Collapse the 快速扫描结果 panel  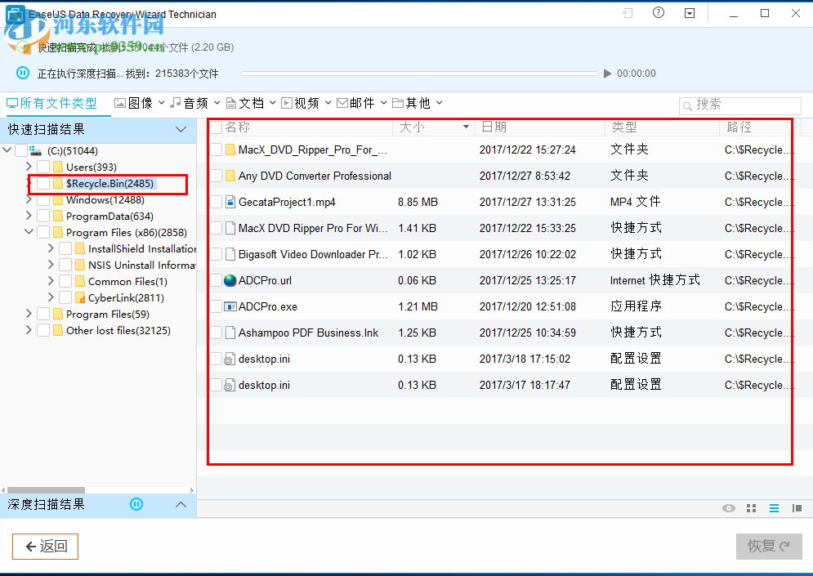pos(181,129)
